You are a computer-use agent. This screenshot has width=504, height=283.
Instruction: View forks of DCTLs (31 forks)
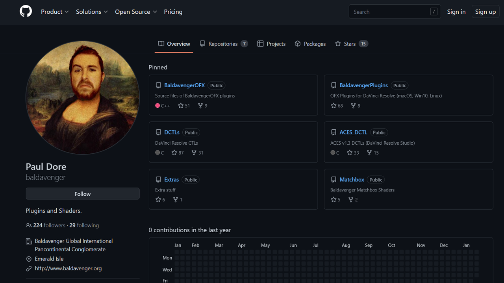[197, 153]
